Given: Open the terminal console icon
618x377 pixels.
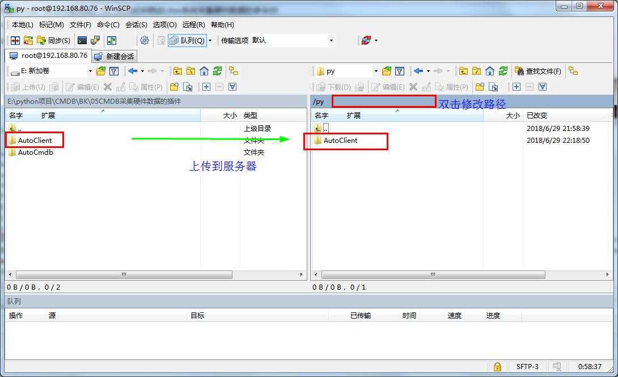Looking at the screenshot, I should [82, 40].
